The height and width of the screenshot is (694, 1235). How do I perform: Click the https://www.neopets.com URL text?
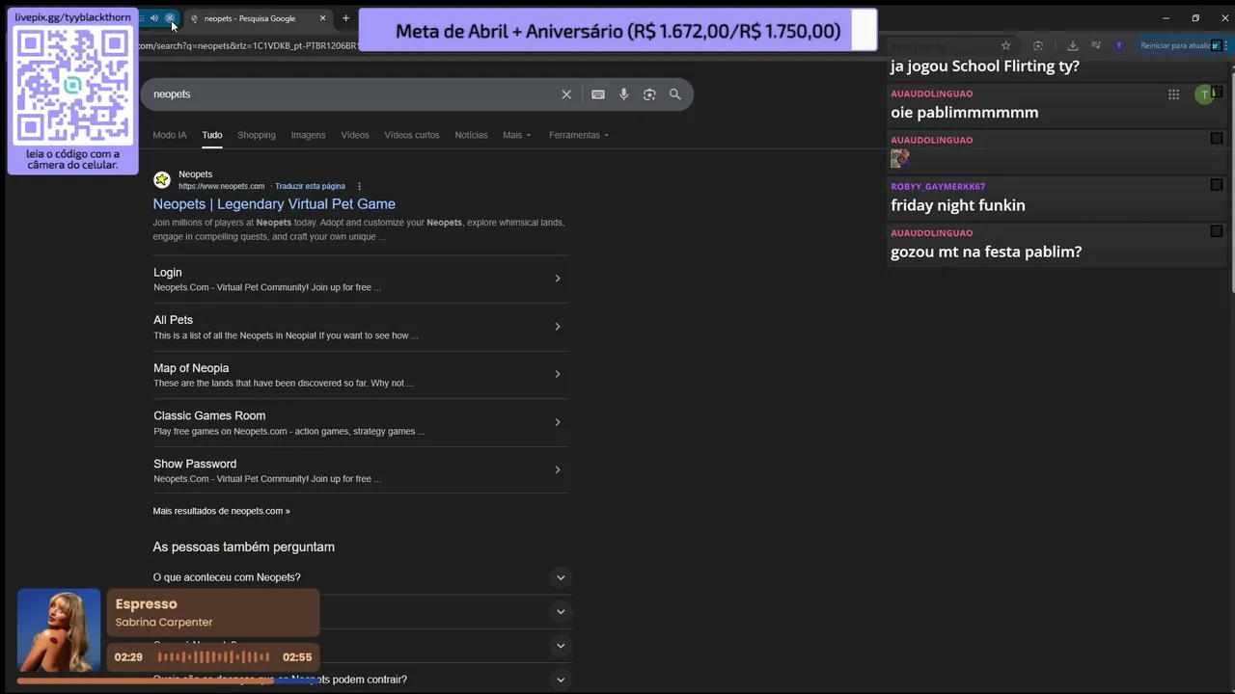coord(221,186)
